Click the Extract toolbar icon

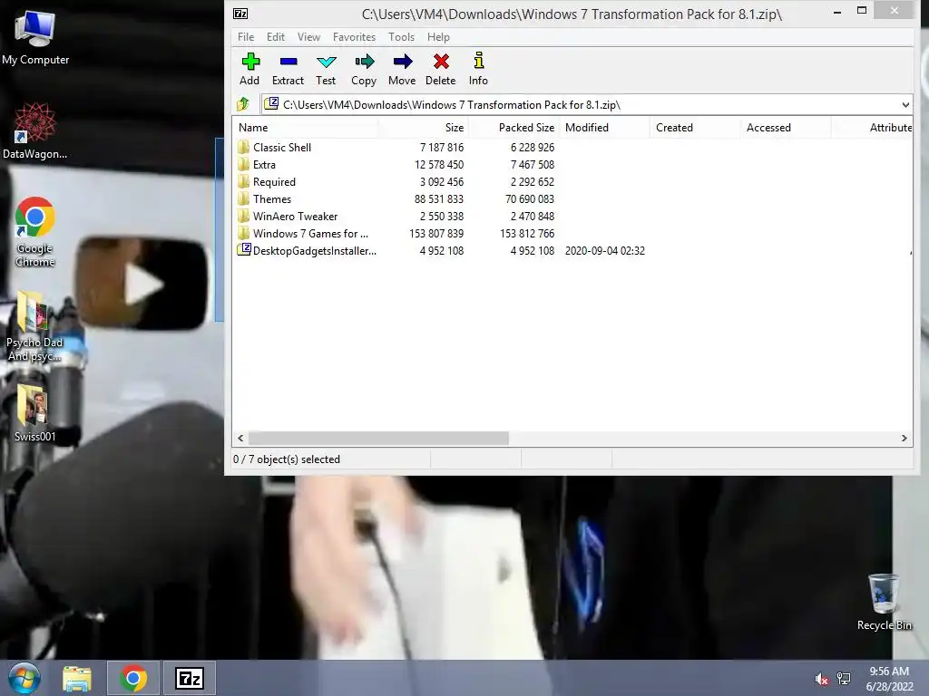288,62
